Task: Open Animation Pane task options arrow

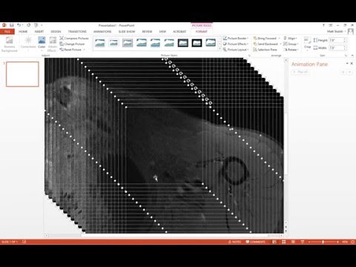Action: 347,64
